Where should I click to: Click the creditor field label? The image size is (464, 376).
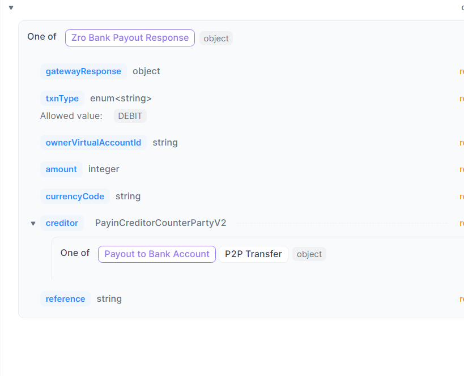coord(62,223)
